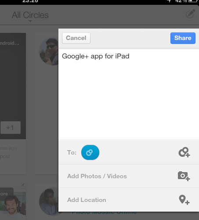Tap the blue Share button
This screenshot has width=199, height=220.
pos(183,38)
